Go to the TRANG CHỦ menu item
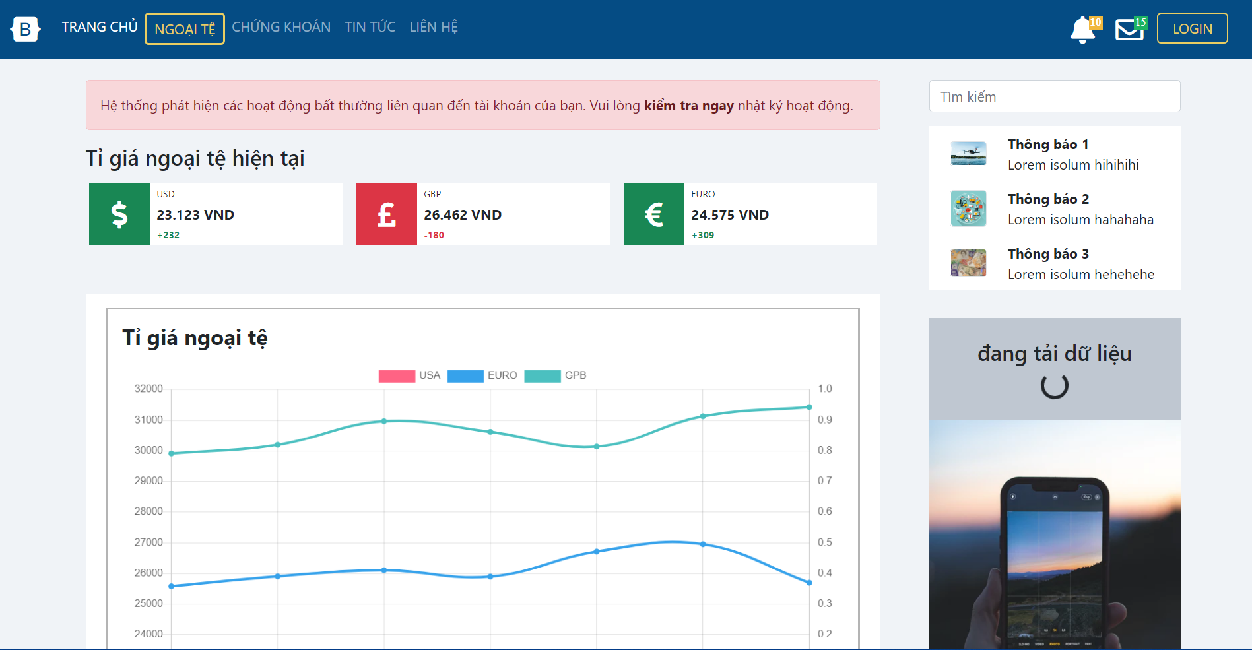Image resolution: width=1252 pixels, height=650 pixels. point(100,27)
